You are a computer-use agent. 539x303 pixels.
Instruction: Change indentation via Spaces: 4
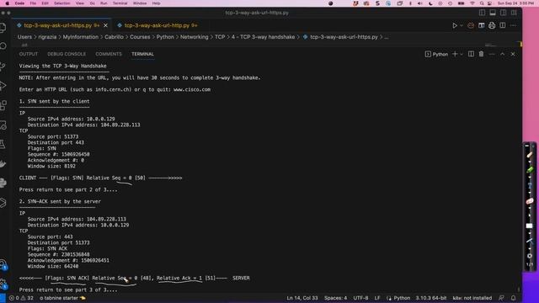coord(335,298)
